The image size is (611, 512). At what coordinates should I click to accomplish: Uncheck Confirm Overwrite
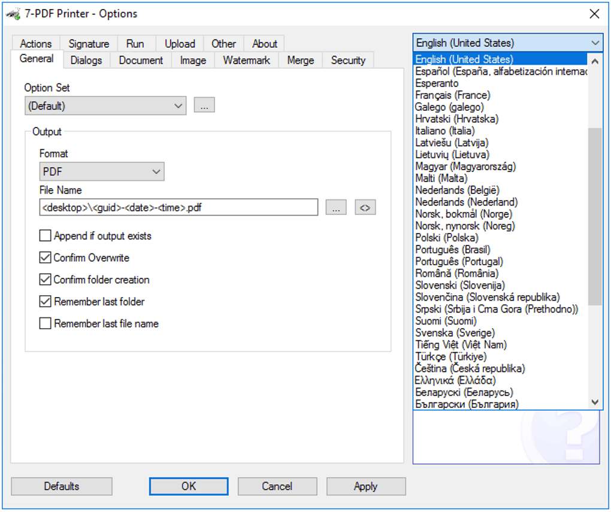pyautogui.click(x=45, y=257)
